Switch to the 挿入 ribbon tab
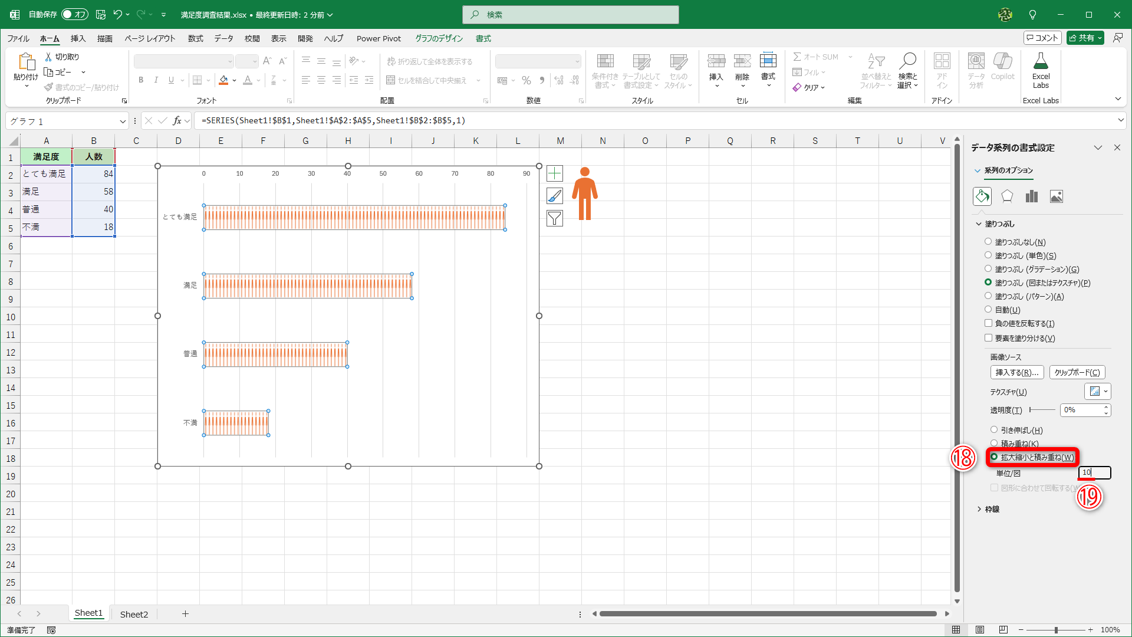Screen dimensions: 1132x637 pos(78,38)
